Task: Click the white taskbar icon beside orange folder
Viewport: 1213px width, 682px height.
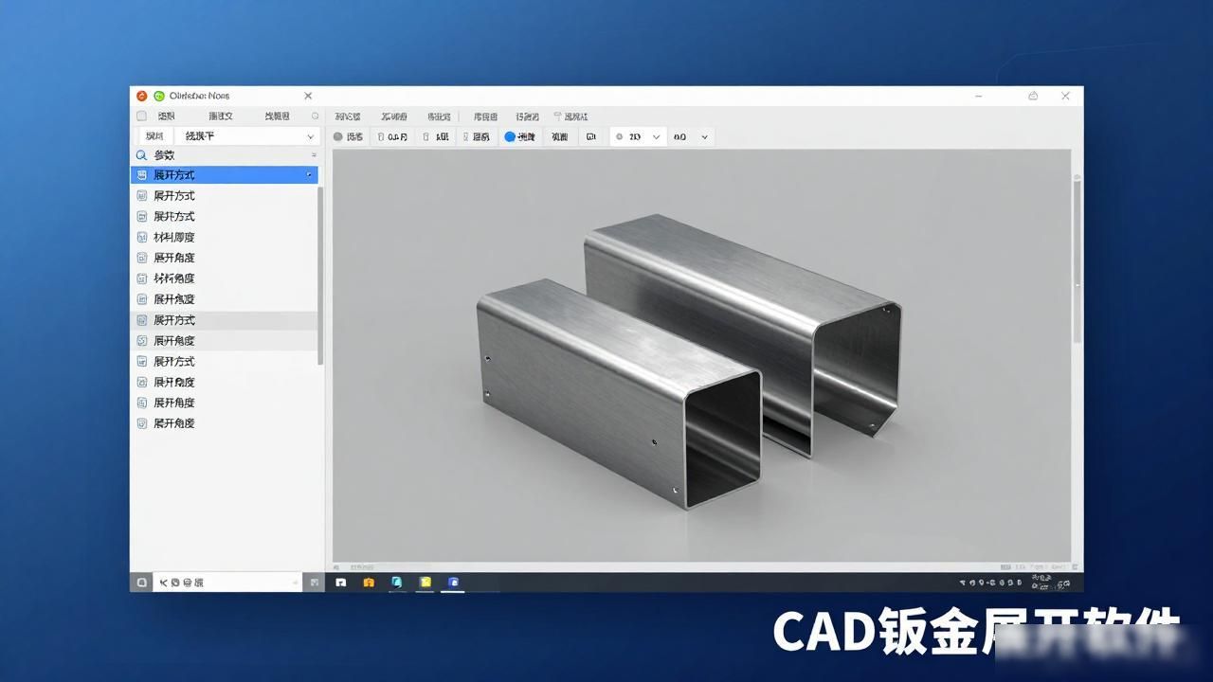Action: pyautogui.click(x=340, y=583)
